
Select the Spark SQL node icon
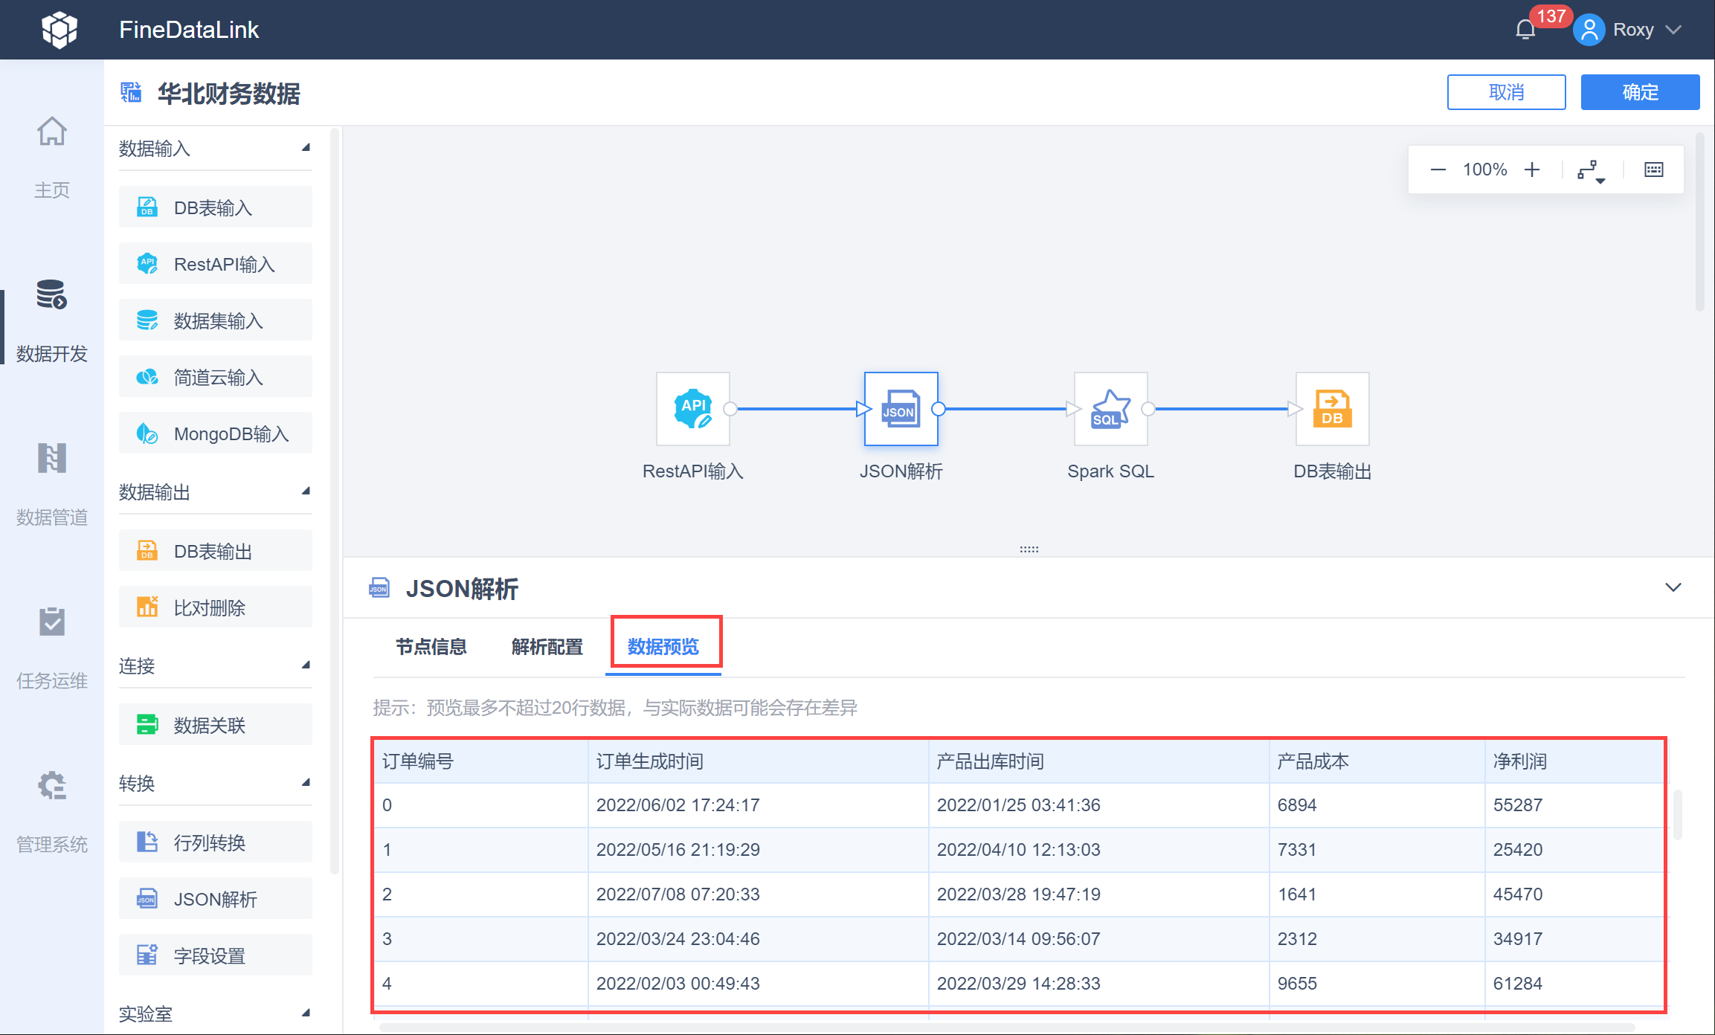coord(1110,409)
